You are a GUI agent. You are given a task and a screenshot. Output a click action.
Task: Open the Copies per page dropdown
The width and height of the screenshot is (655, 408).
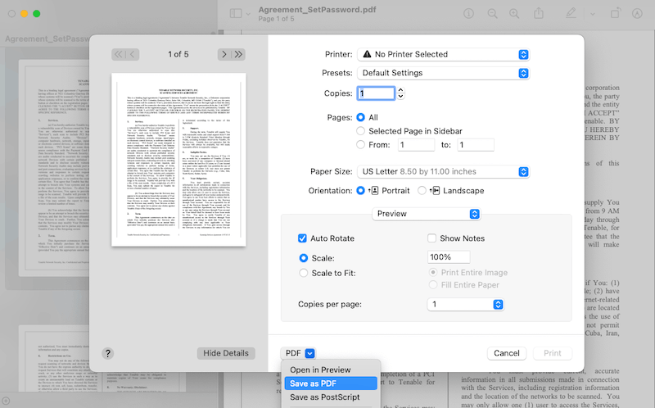pyautogui.click(x=465, y=304)
